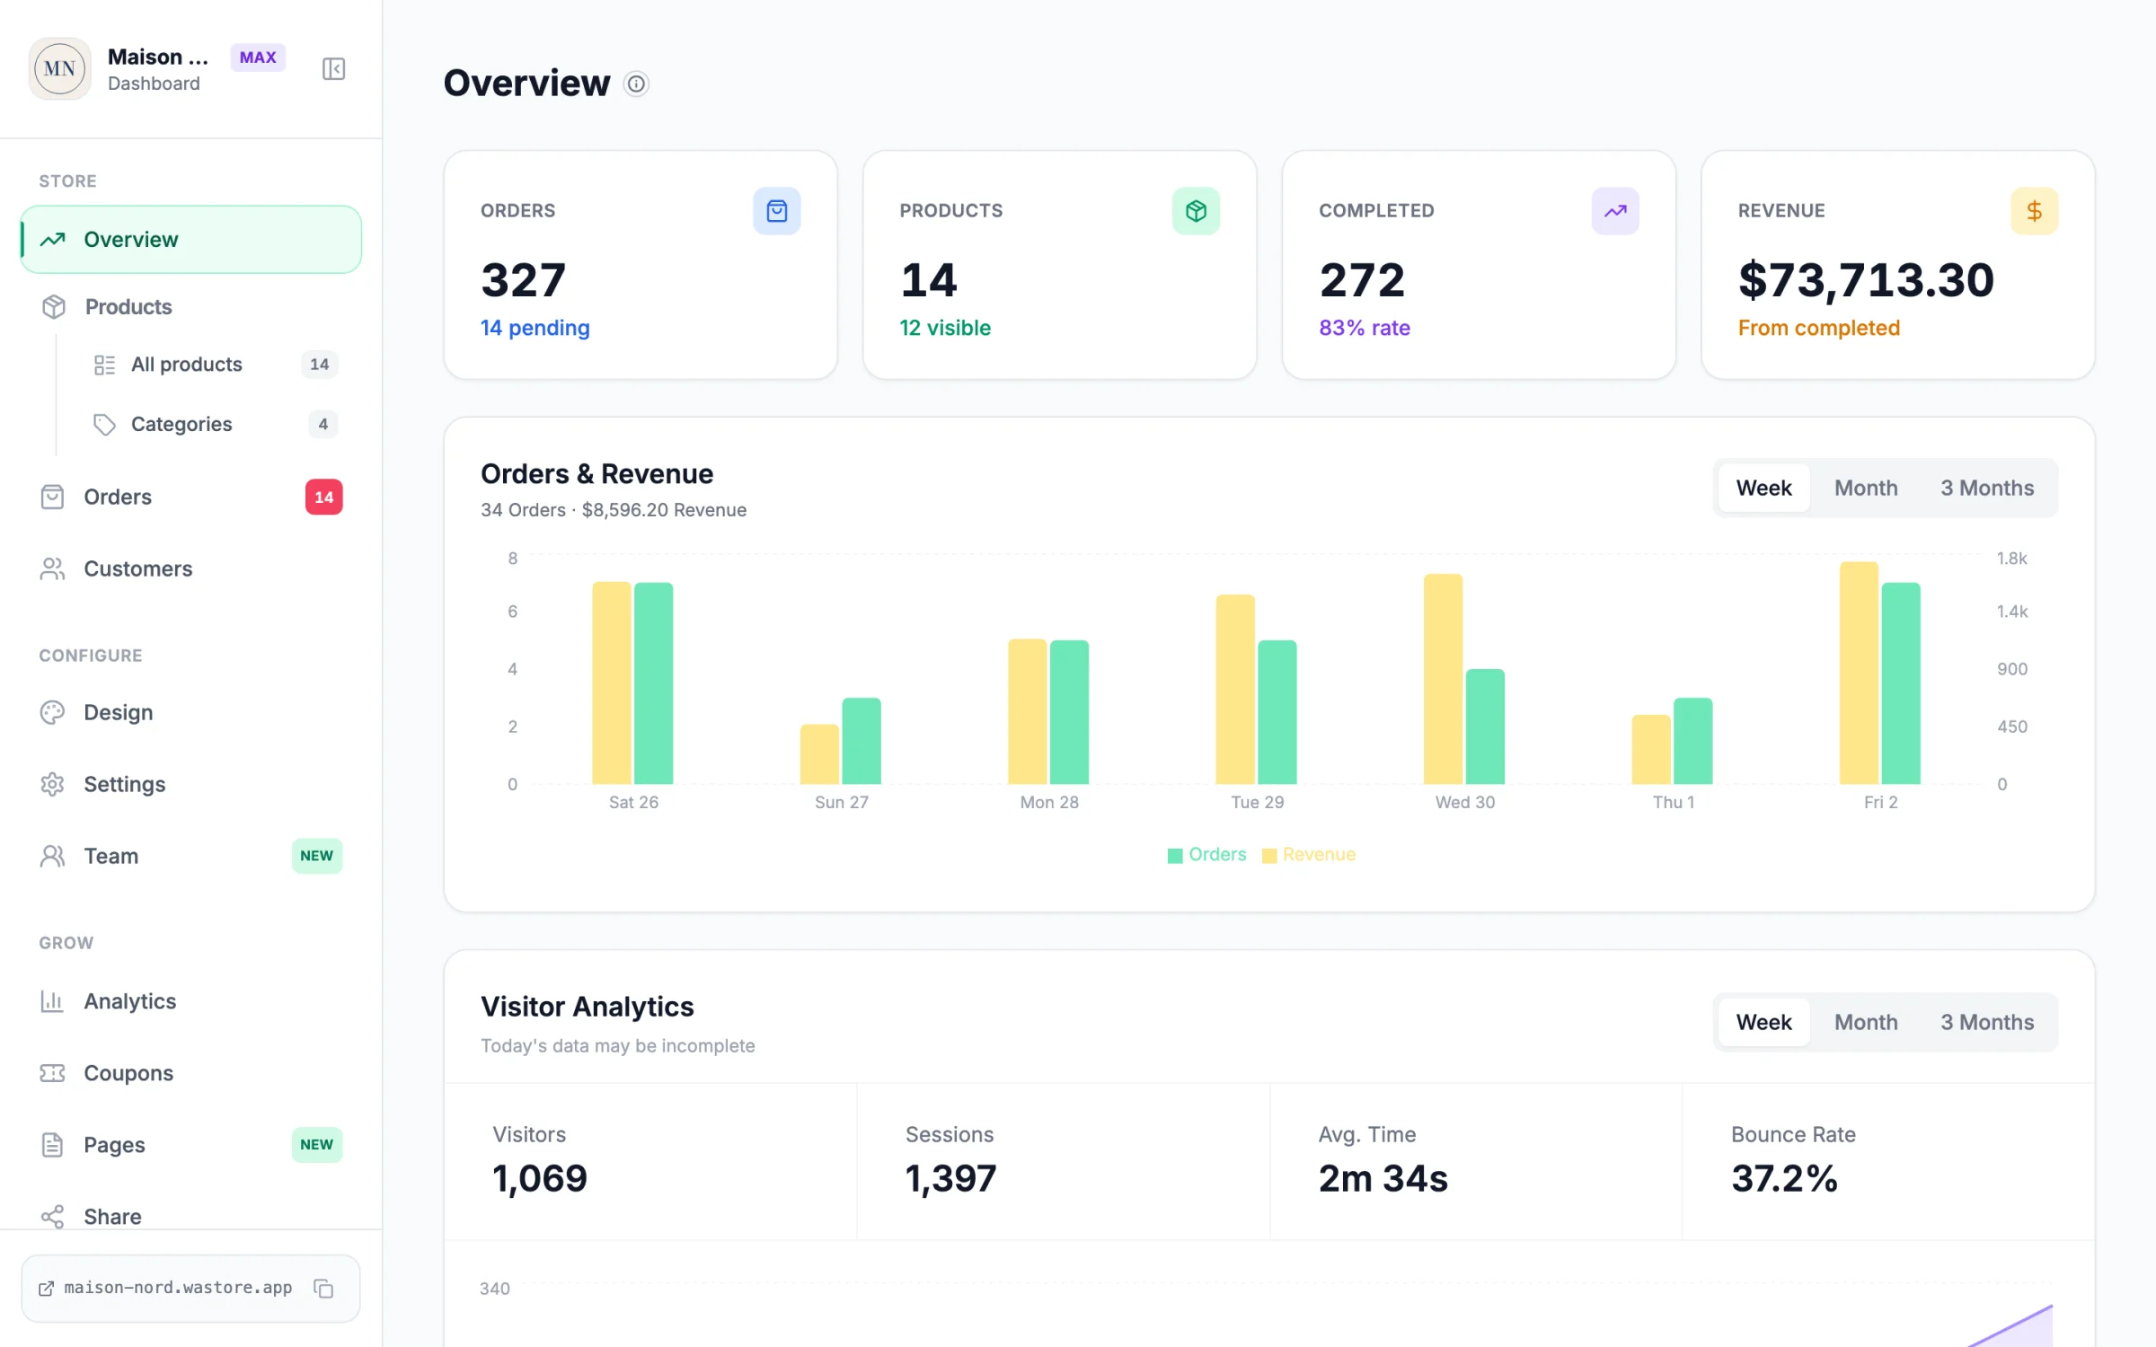Toggle the Orders series in chart legend
Viewport: 2156px width, 1347px height.
(x=1206, y=855)
